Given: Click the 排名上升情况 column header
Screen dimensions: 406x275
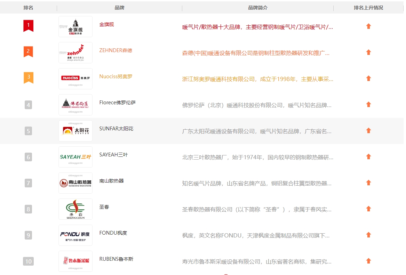Looking at the screenshot, I should (368, 8).
